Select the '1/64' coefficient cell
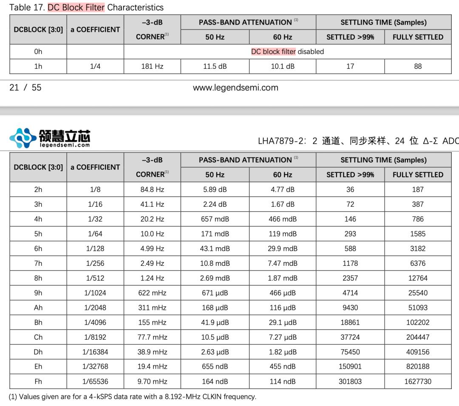Screen dimensions: 459x406 95,234
